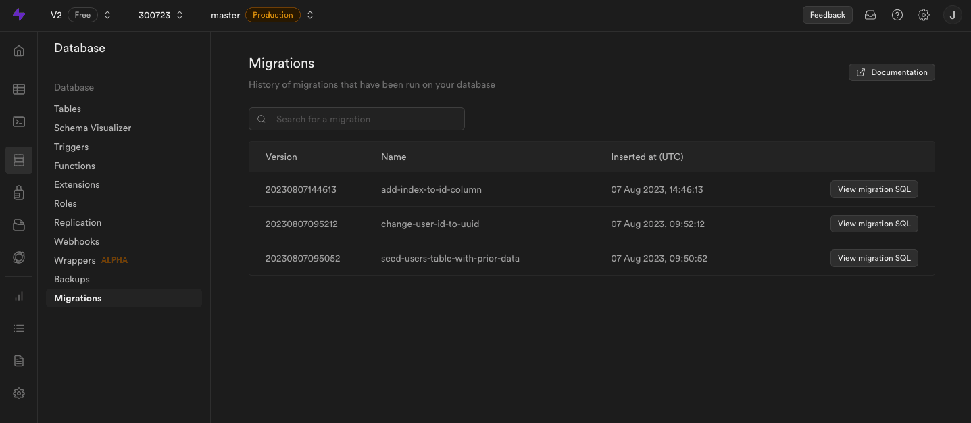
Task: Expand the master branch switcher
Action: click(x=310, y=15)
